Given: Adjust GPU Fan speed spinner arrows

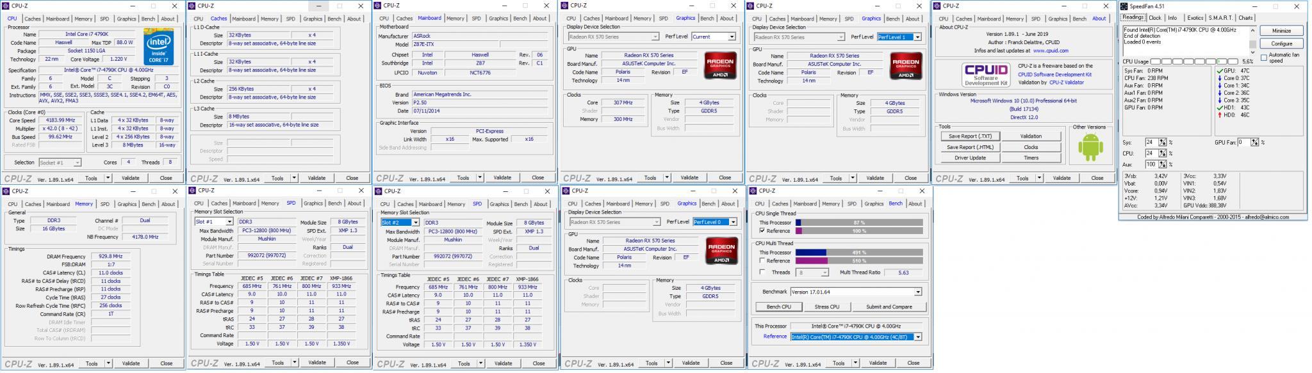Looking at the screenshot, I should tap(1254, 142).
